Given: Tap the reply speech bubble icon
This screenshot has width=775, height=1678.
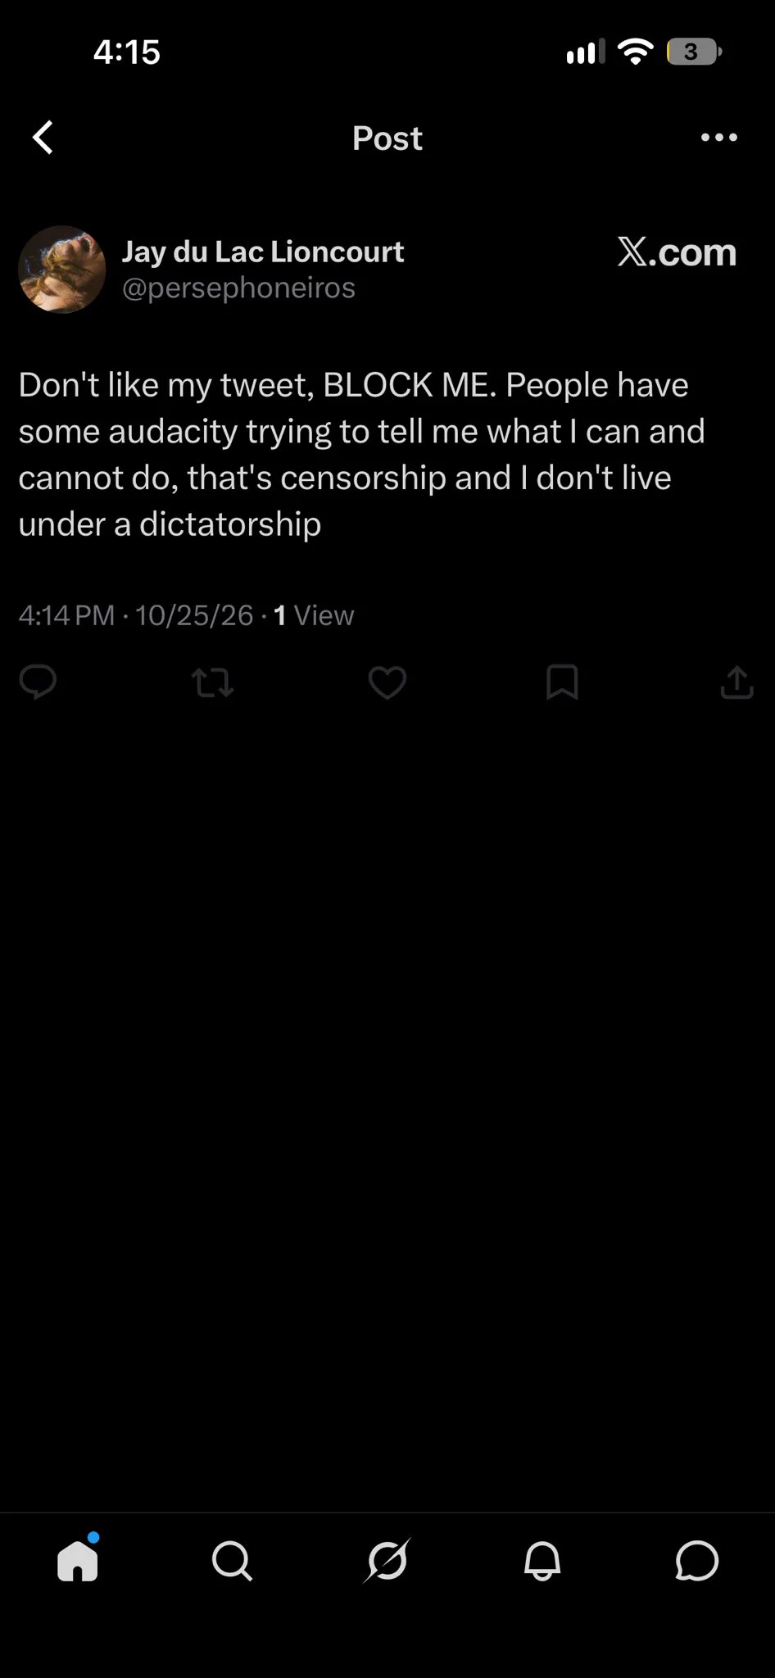Looking at the screenshot, I should click(38, 682).
